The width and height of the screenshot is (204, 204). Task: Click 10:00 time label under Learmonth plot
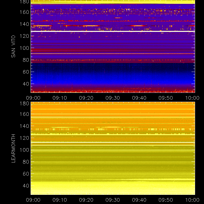pyautogui.click(x=192, y=200)
